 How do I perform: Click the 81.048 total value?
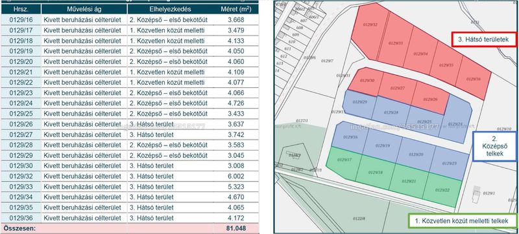pos(236,228)
